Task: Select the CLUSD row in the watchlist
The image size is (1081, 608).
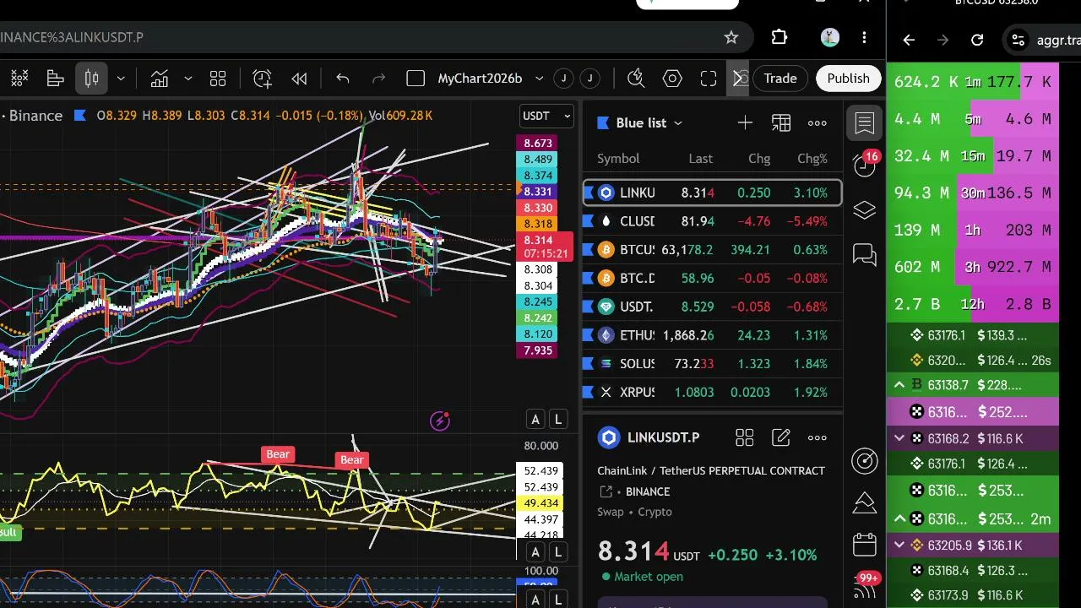Action: [x=712, y=221]
